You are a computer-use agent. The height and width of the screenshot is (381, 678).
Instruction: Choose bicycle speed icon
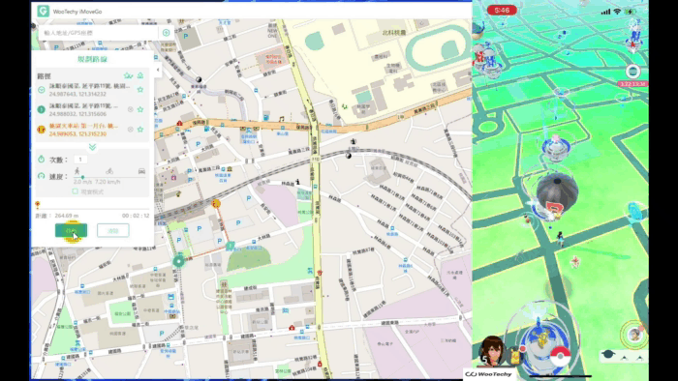pos(109,171)
